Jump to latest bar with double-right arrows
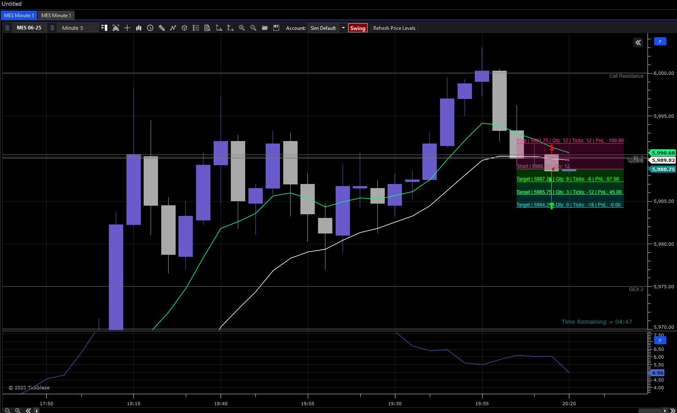677x413 pixels. coord(673,410)
